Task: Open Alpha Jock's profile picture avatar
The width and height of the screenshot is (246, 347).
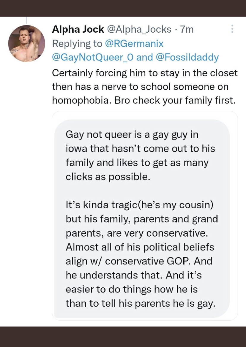Action: click(x=27, y=43)
